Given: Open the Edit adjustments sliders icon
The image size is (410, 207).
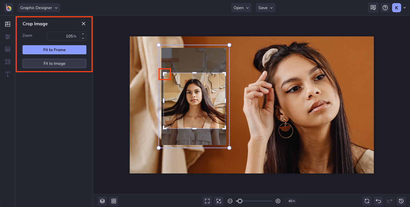Looking at the screenshot, I should click(x=8, y=37).
